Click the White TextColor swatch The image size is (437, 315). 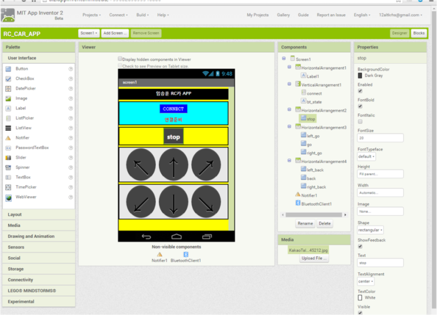pyautogui.click(x=360, y=298)
